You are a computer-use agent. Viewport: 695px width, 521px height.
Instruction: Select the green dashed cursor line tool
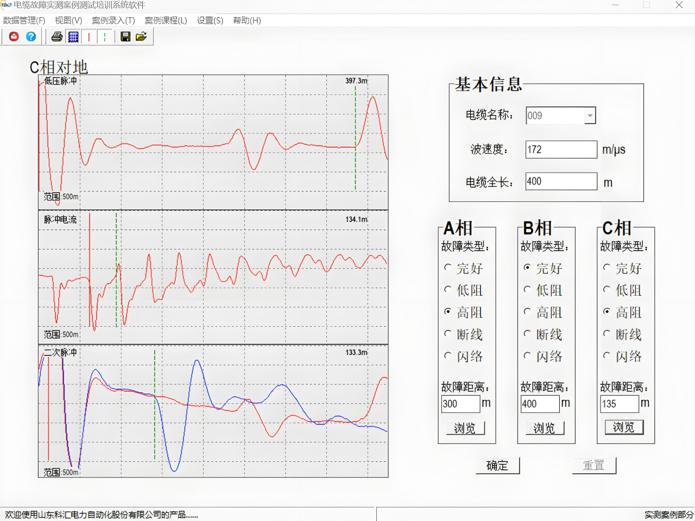(105, 37)
